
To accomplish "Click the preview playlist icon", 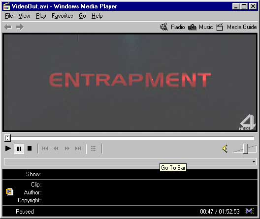I will 94,149.
